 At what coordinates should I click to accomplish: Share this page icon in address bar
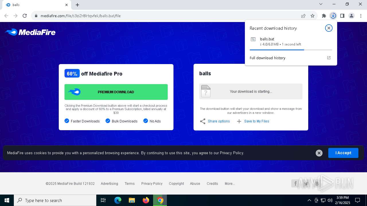click(x=303, y=16)
